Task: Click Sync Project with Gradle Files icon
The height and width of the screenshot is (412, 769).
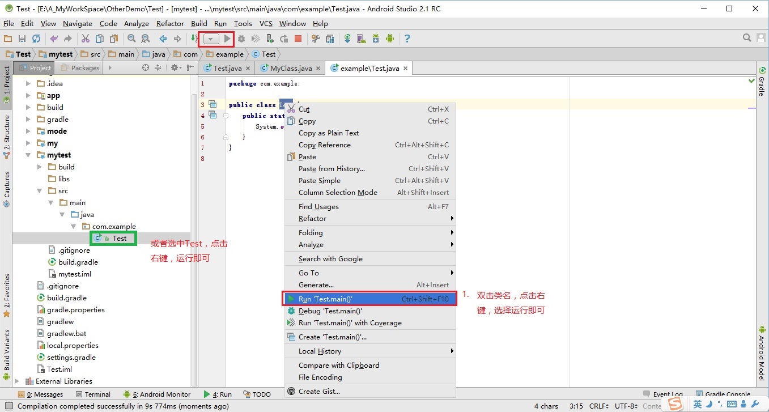Action: (347, 39)
